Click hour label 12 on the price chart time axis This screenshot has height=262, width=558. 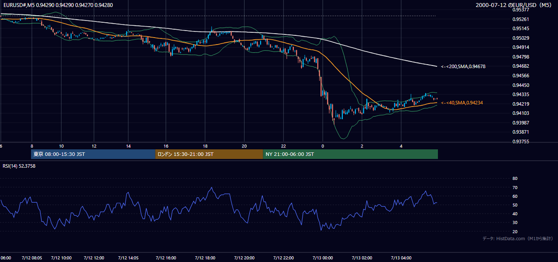click(94, 146)
